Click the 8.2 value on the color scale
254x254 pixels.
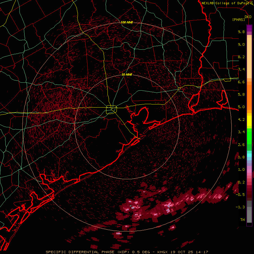pyautogui.click(x=241, y=57)
